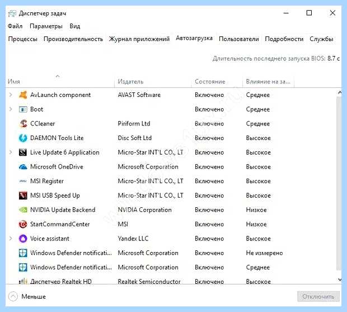Screen dimensions: 347x312
Task: Switch to the Пользователи tab
Action: (239, 39)
